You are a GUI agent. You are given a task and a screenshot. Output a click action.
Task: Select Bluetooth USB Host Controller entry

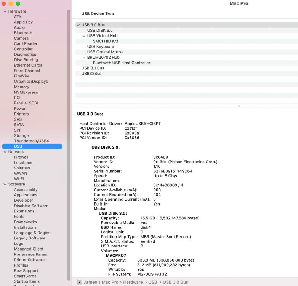(x=122, y=63)
